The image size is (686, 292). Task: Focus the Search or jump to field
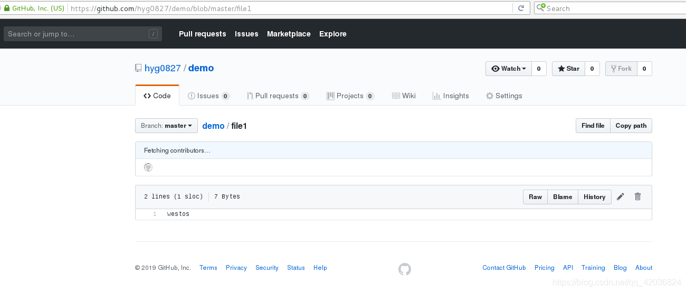tap(82, 34)
